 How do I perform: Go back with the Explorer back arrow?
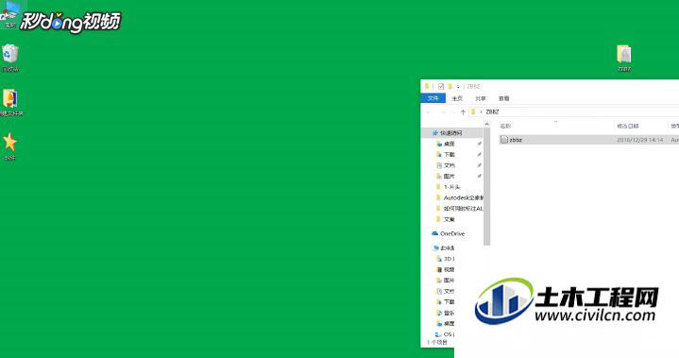429,112
